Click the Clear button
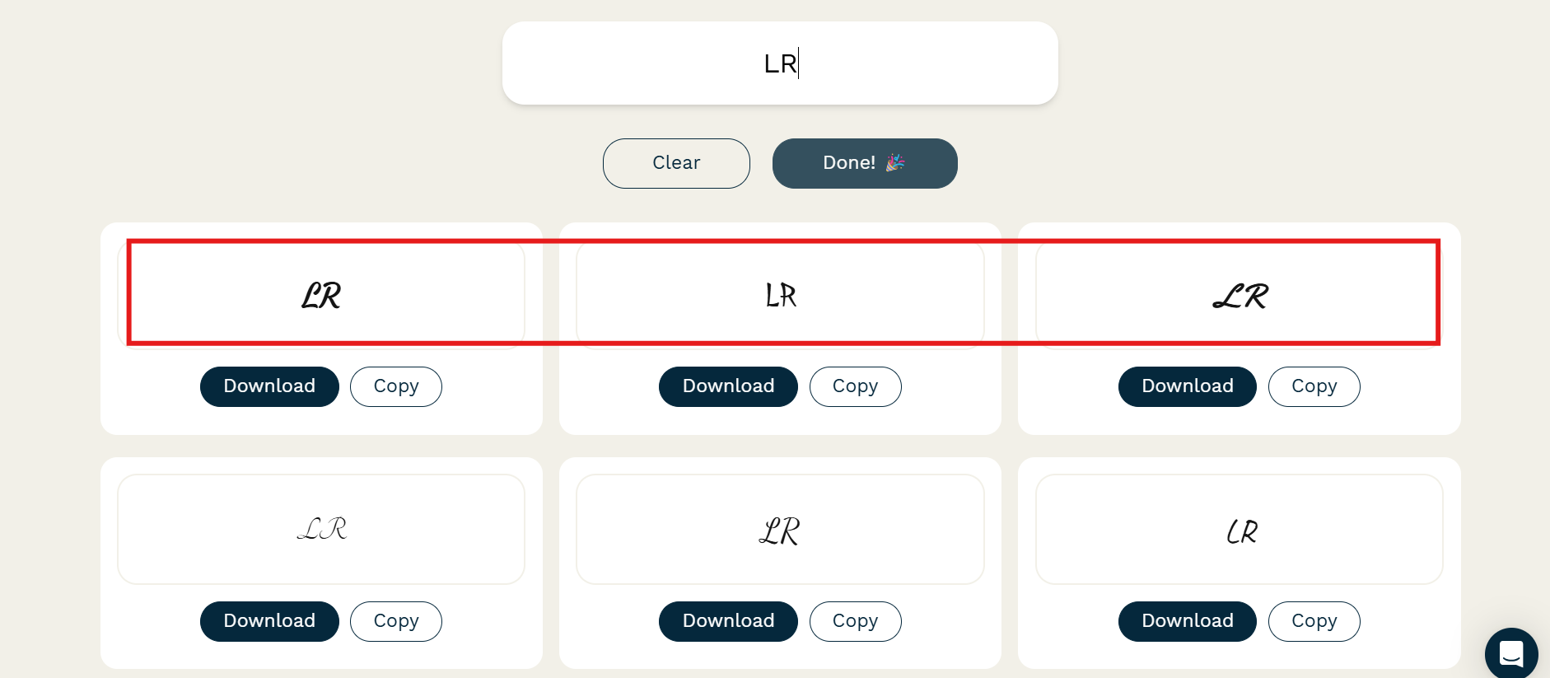This screenshot has width=1550, height=678. pyautogui.click(x=676, y=163)
